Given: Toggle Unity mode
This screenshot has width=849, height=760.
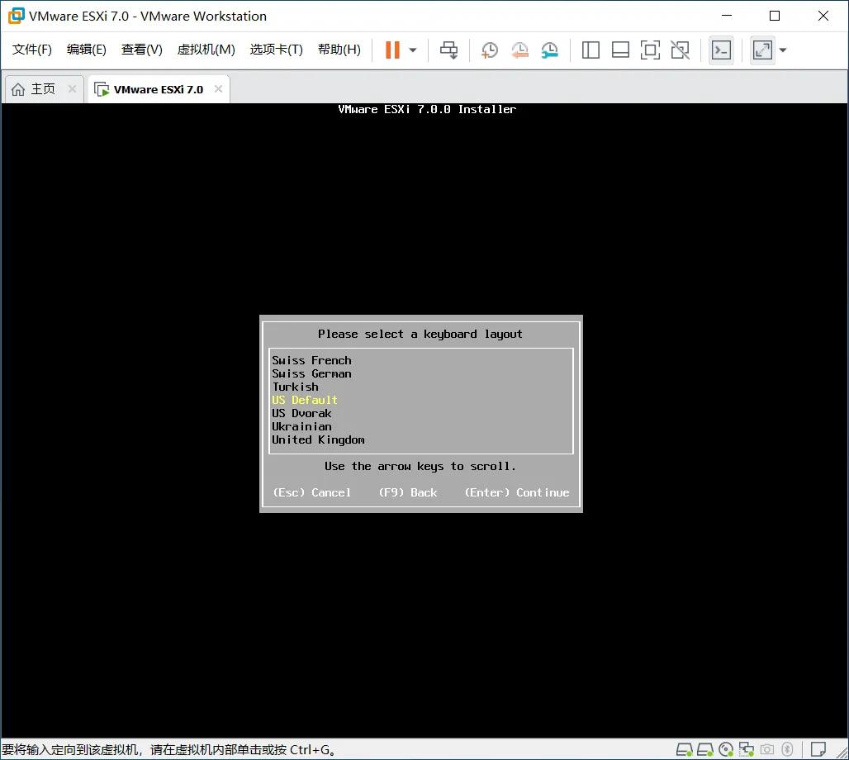Looking at the screenshot, I should (680, 50).
